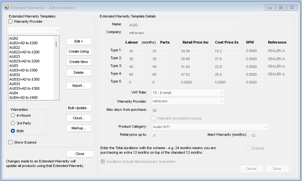Click the Type 1 Labour months field
The image size is (302, 181).
138,51
